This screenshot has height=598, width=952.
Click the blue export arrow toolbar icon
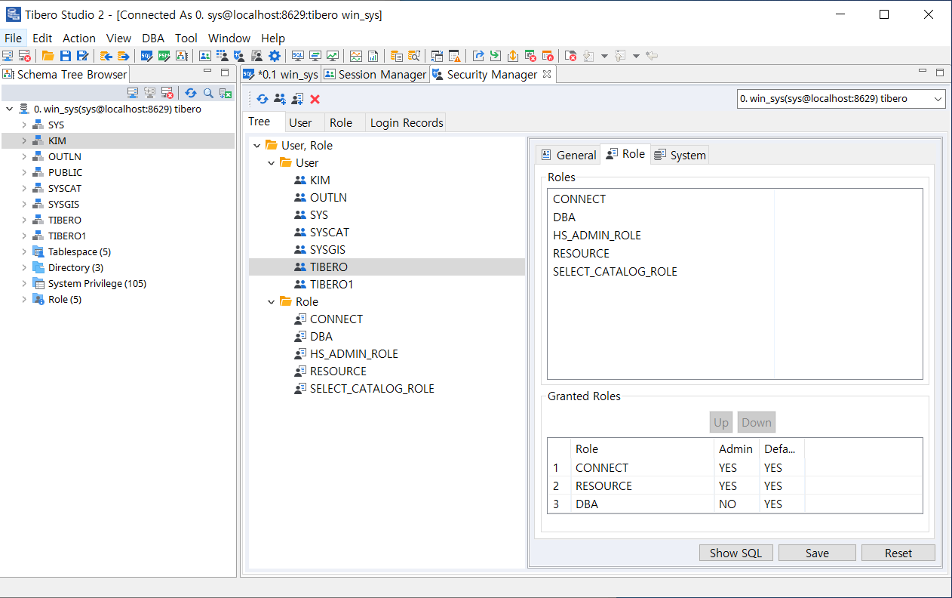point(478,56)
